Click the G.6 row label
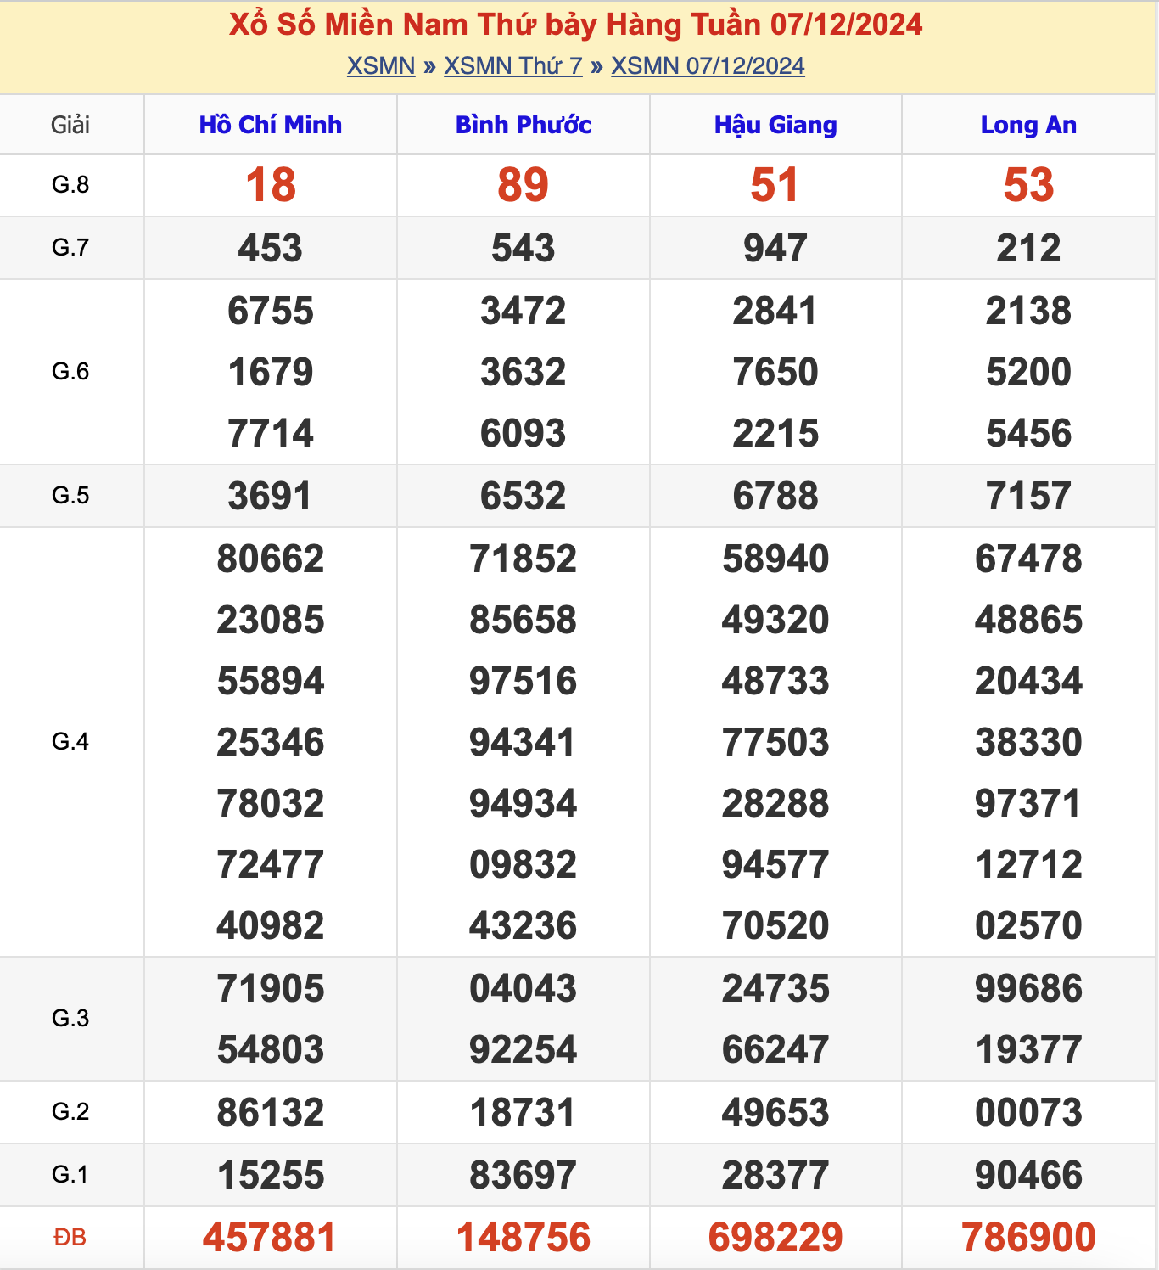1159x1270 pixels. pos(70,372)
